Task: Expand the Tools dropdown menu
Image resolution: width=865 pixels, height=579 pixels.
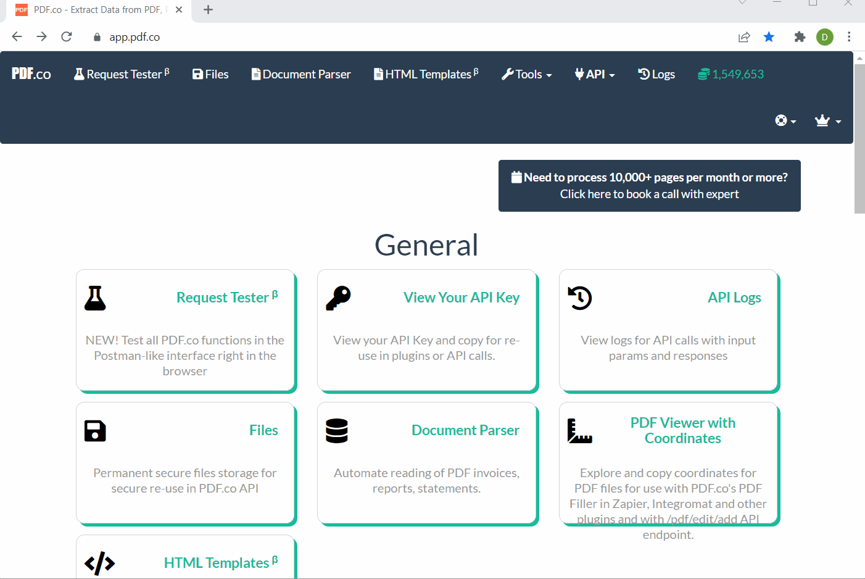Action: [527, 74]
